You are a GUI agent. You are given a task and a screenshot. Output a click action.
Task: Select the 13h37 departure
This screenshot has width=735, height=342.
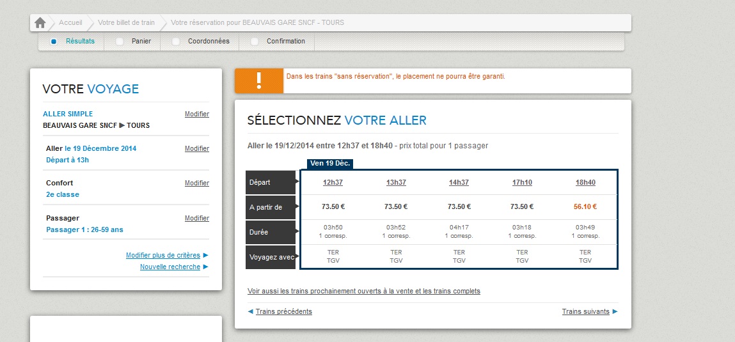(x=396, y=183)
